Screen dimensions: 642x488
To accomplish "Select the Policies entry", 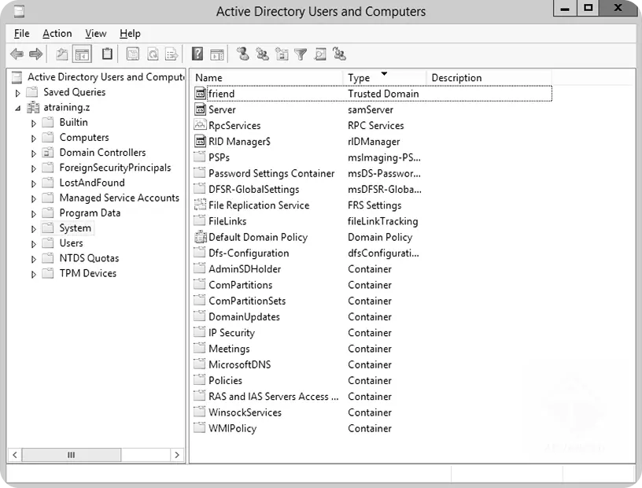I will (225, 380).
